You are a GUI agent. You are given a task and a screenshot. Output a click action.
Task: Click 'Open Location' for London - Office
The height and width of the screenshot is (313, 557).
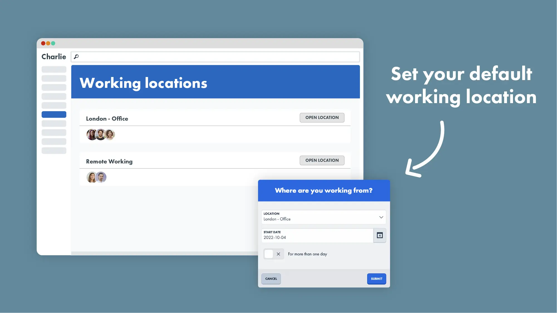click(322, 117)
